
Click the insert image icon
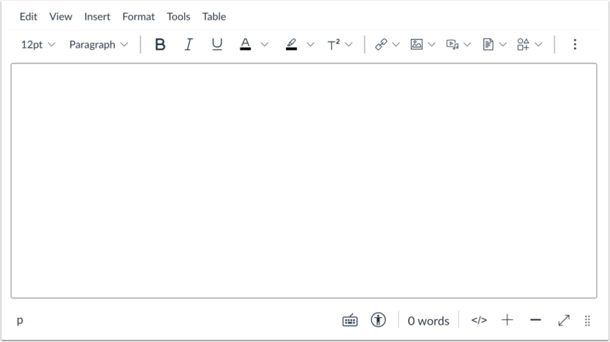(x=417, y=45)
